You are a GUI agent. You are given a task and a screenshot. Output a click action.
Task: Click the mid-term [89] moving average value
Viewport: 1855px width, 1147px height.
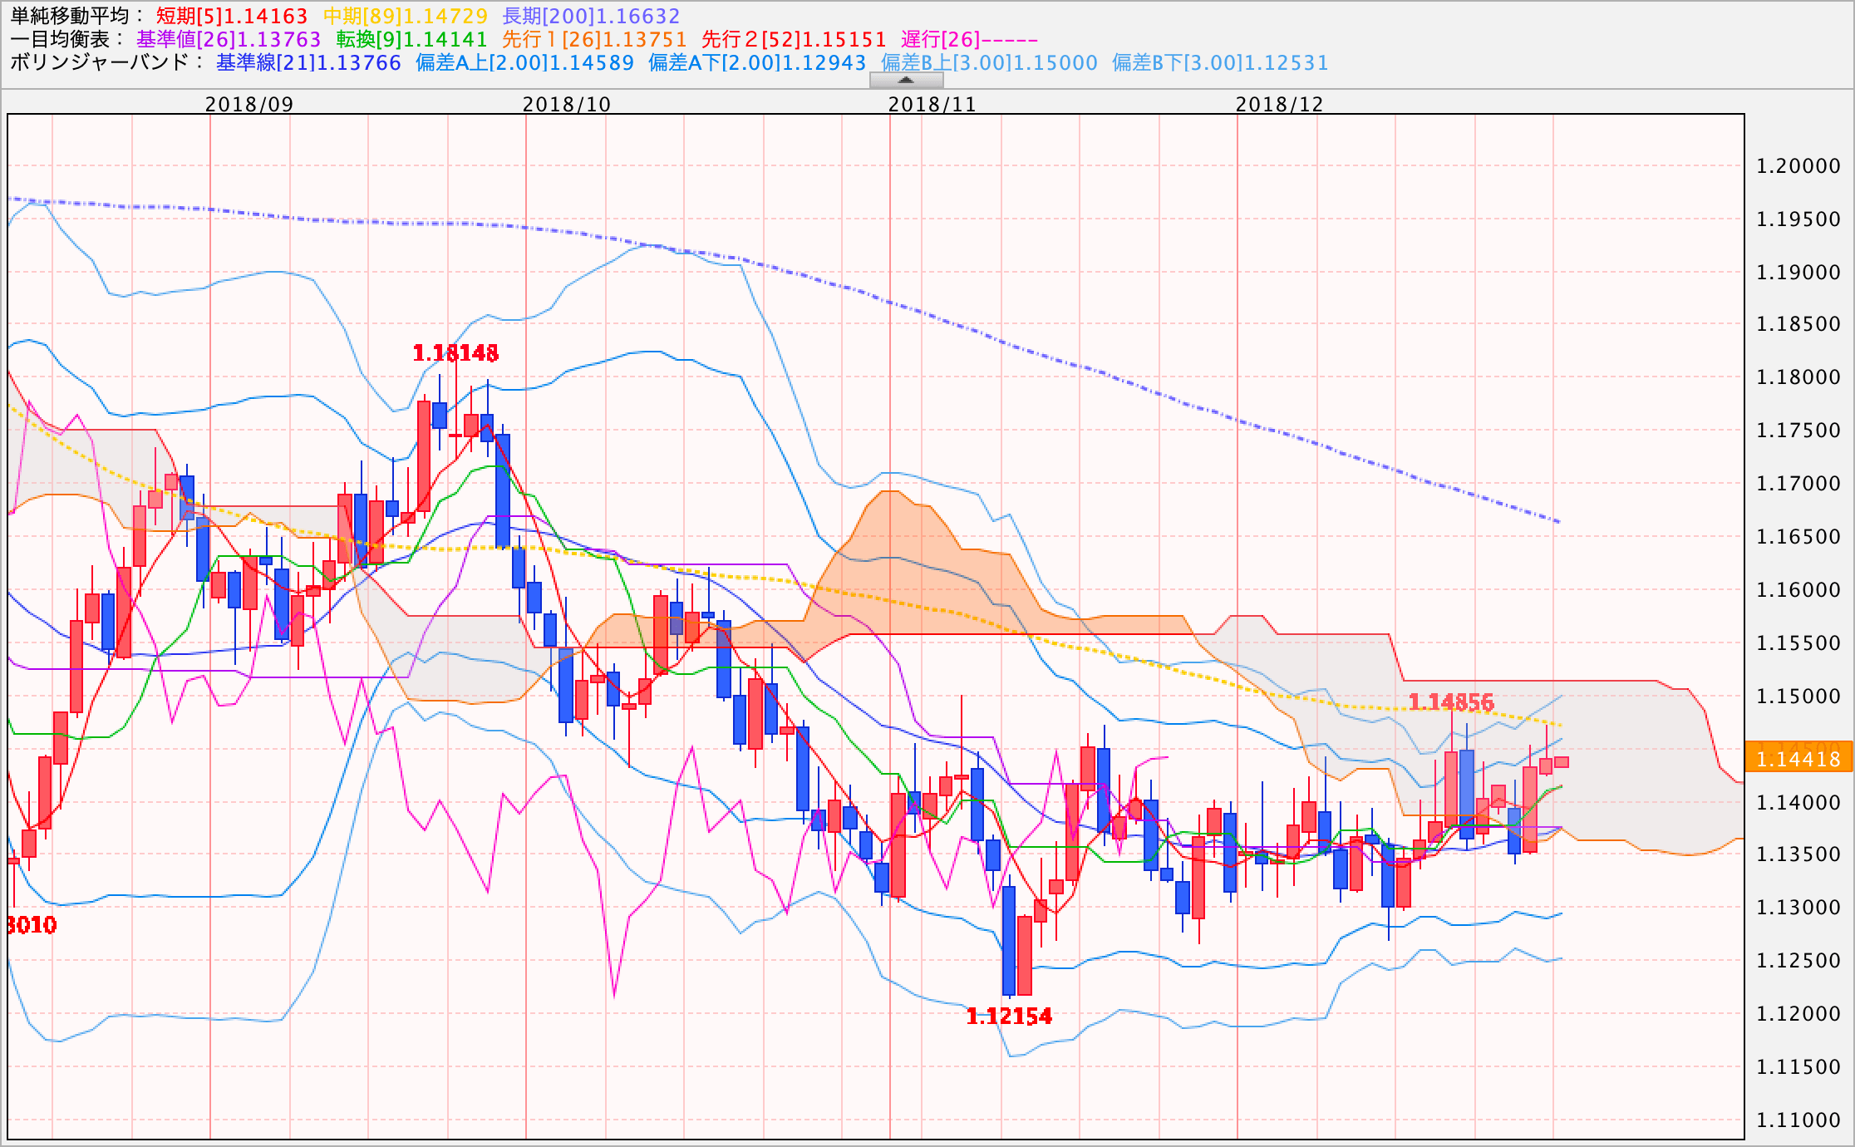point(406,16)
